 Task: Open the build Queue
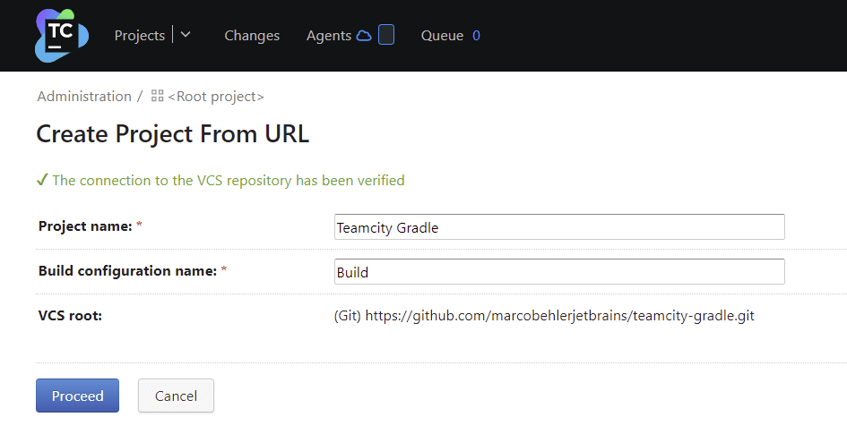pyautogui.click(x=442, y=36)
